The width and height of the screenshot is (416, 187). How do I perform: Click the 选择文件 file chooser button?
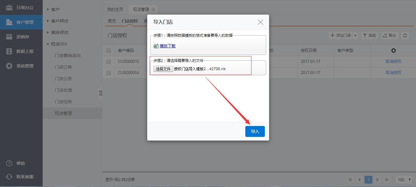(x=163, y=69)
